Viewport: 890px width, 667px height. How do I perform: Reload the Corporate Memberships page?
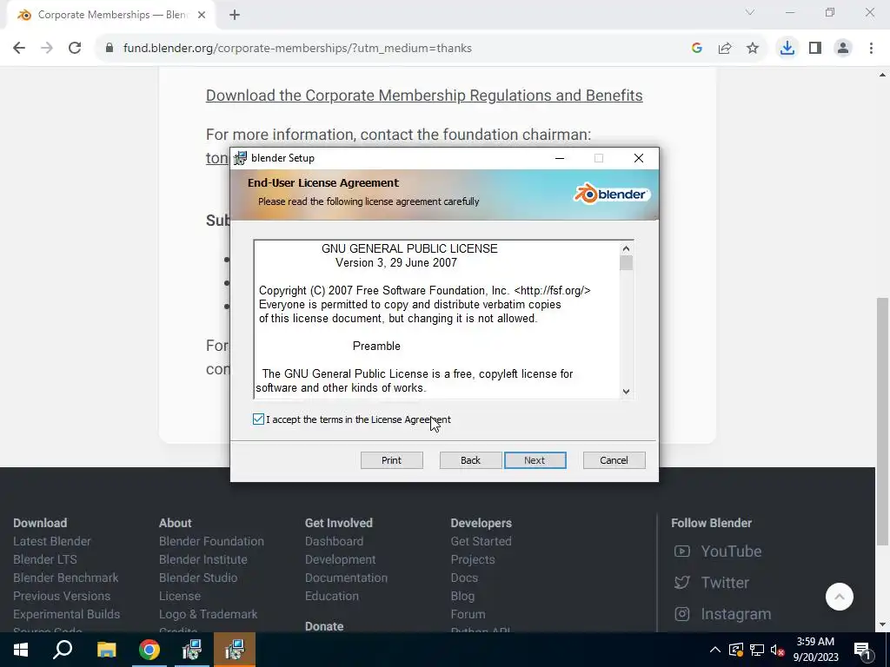tap(75, 49)
